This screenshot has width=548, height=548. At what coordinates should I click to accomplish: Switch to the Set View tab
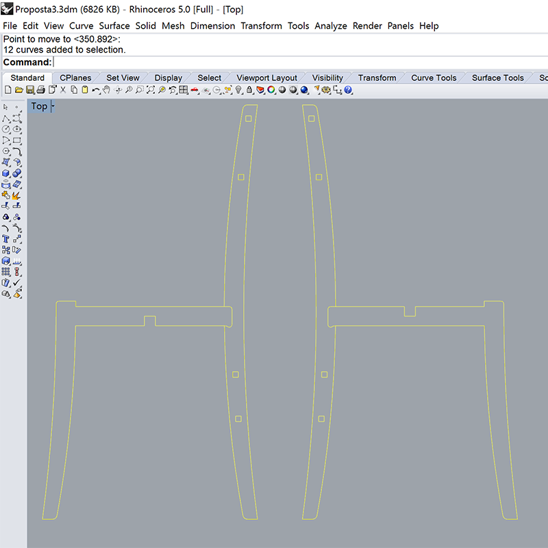pos(123,77)
